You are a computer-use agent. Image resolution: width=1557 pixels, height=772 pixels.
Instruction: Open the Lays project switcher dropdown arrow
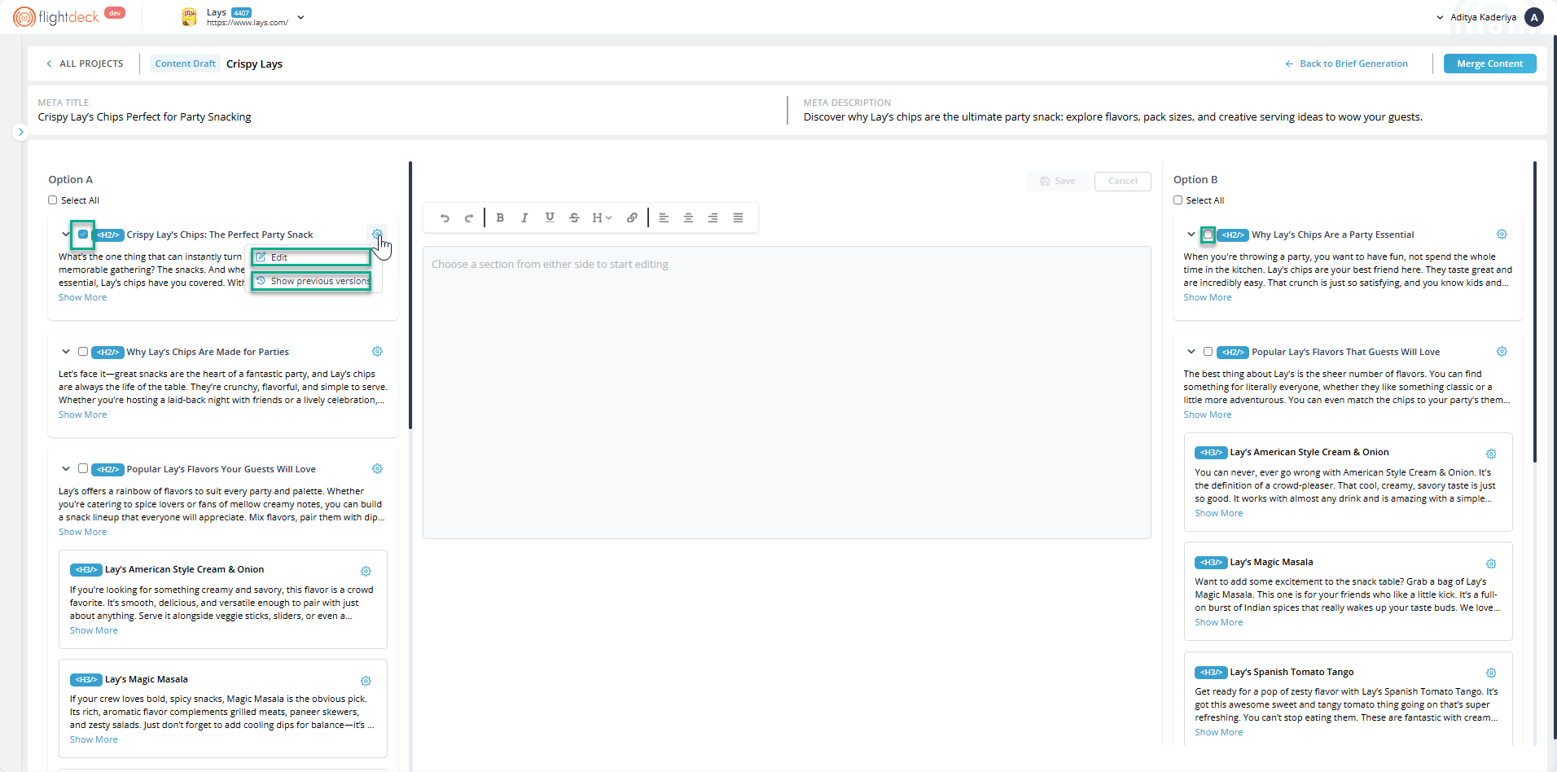[300, 17]
